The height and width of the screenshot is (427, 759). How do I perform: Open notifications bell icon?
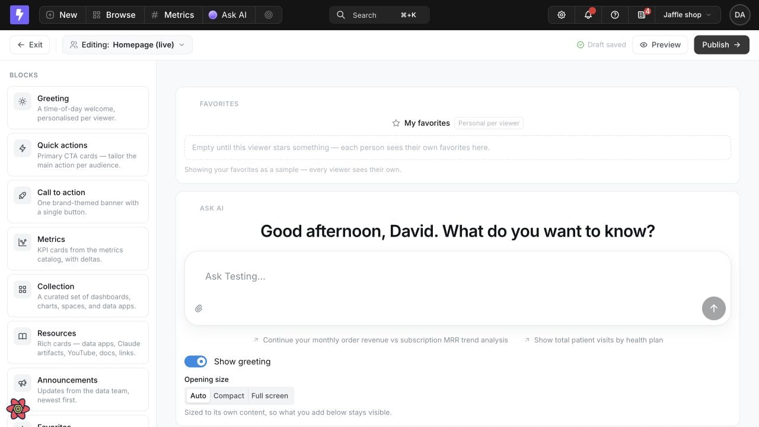588,15
